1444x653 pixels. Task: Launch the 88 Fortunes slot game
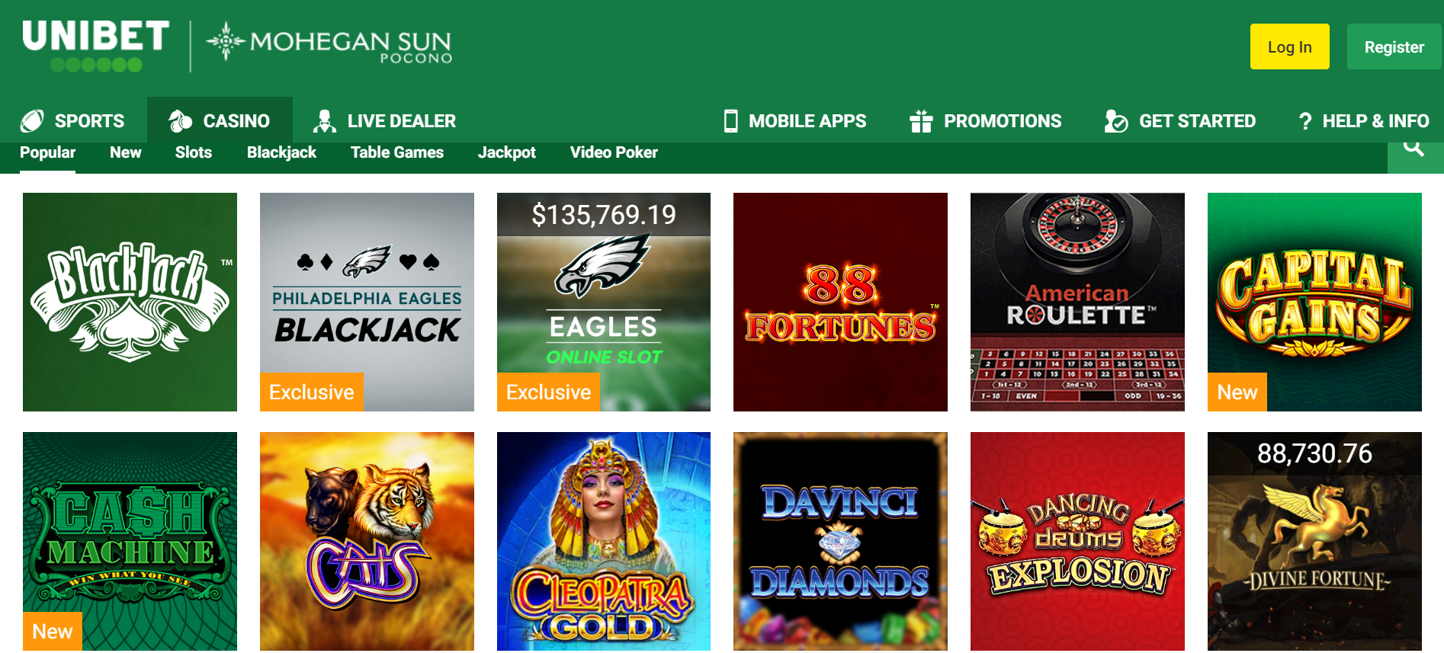[x=840, y=302]
